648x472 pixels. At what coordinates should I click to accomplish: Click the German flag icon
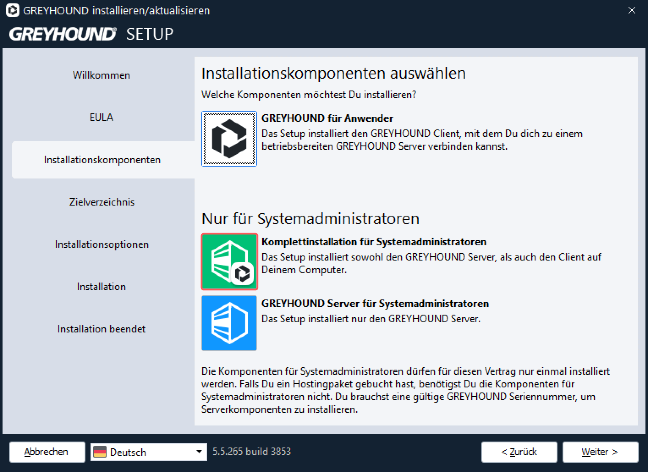point(100,452)
